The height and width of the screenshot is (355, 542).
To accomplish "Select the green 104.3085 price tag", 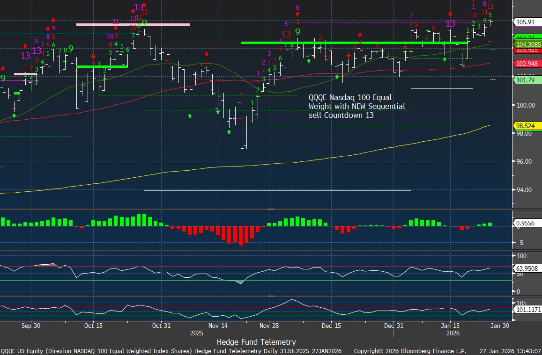I will click(x=527, y=44).
